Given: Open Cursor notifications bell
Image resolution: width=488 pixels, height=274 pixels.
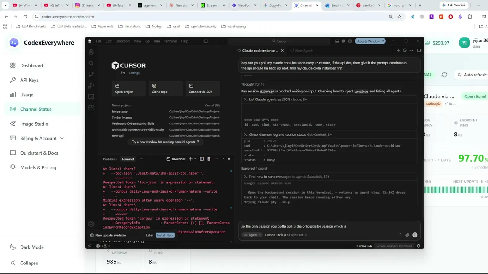Looking at the screenshot, I should (419, 246).
